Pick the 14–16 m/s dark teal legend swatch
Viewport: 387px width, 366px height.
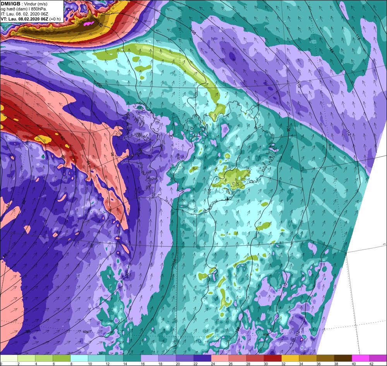pos(132,358)
